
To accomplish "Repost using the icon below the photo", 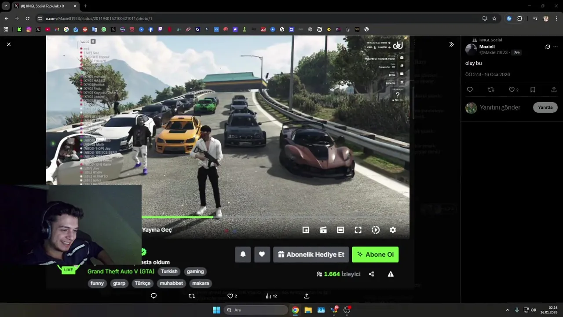I will (x=192, y=296).
